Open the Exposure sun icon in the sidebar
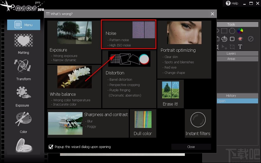This screenshot has height=163, width=261. coord(24,92)
